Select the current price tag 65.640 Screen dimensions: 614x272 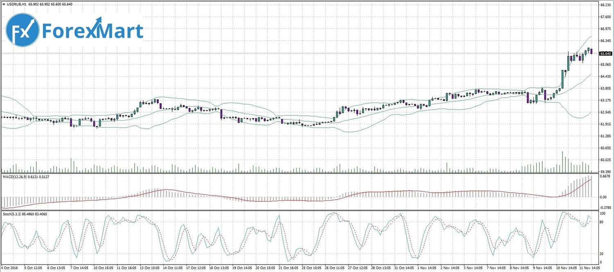pyautogui.click(x=605, y=54)
